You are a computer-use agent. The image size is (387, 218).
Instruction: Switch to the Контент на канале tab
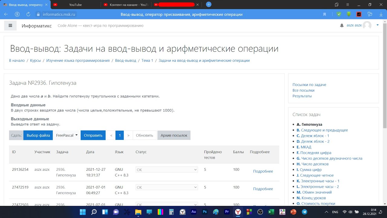[x=126, y=5]
